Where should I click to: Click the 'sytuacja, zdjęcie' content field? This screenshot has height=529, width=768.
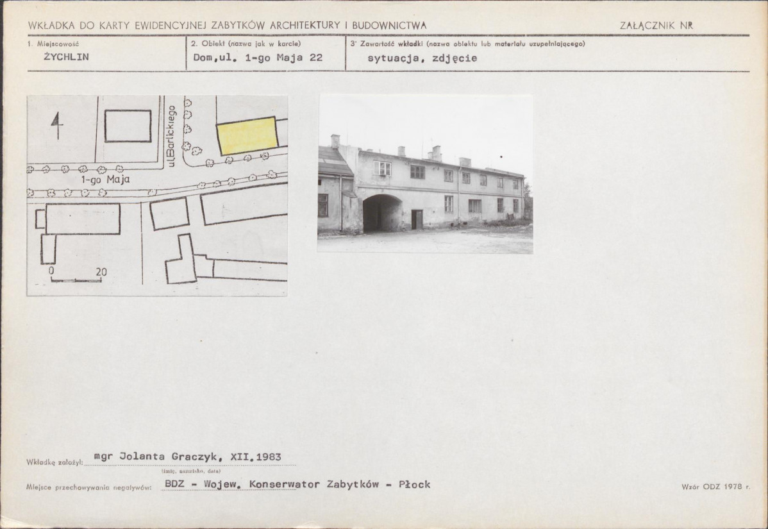pos(422,58)
